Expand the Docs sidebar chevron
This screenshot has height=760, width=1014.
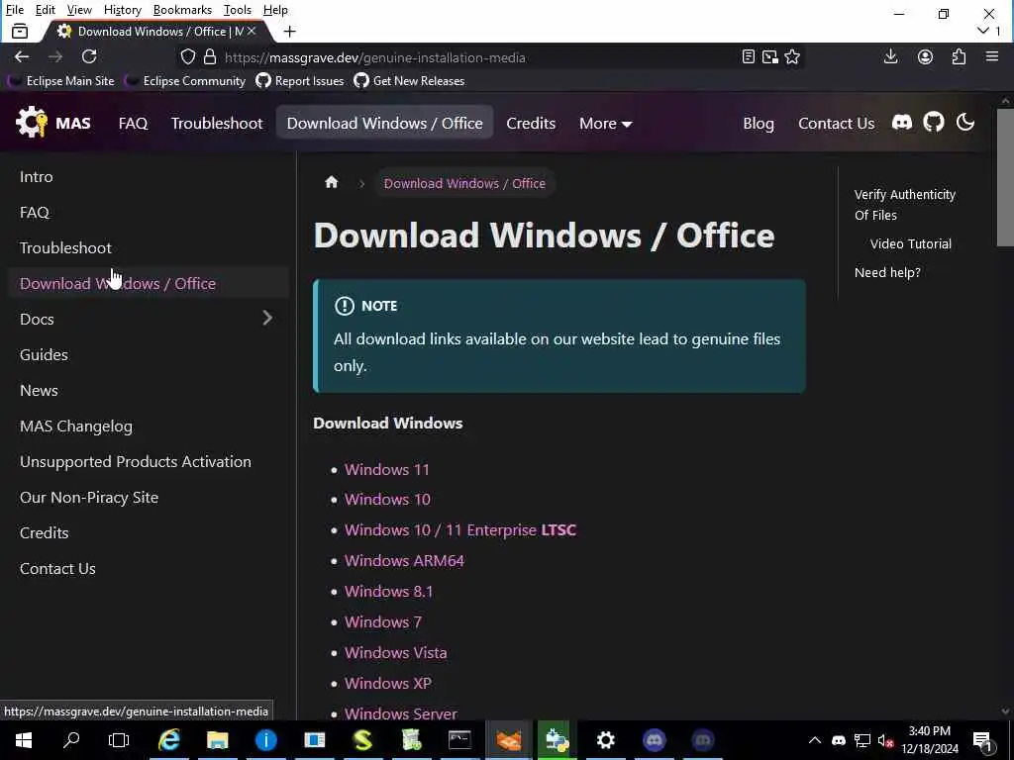(267, 318)
